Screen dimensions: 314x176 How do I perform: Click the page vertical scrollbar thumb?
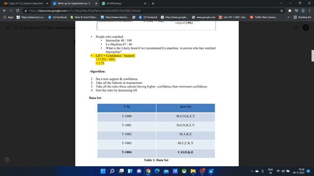point(313,56)
